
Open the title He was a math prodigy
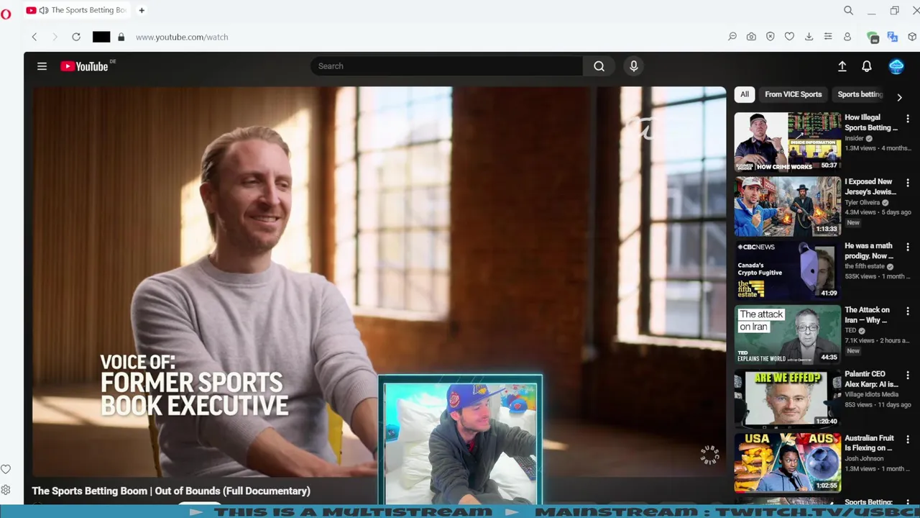pos(870,251)
